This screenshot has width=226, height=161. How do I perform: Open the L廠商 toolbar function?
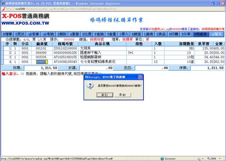149,34
